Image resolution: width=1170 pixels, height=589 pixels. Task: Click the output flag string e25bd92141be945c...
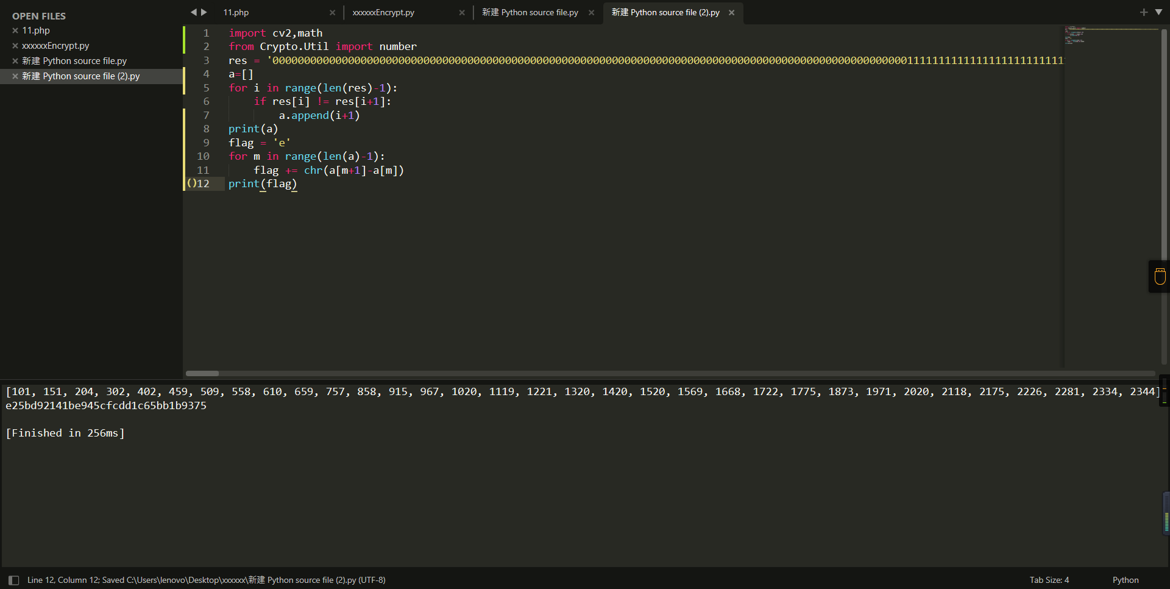pos(106,405)
